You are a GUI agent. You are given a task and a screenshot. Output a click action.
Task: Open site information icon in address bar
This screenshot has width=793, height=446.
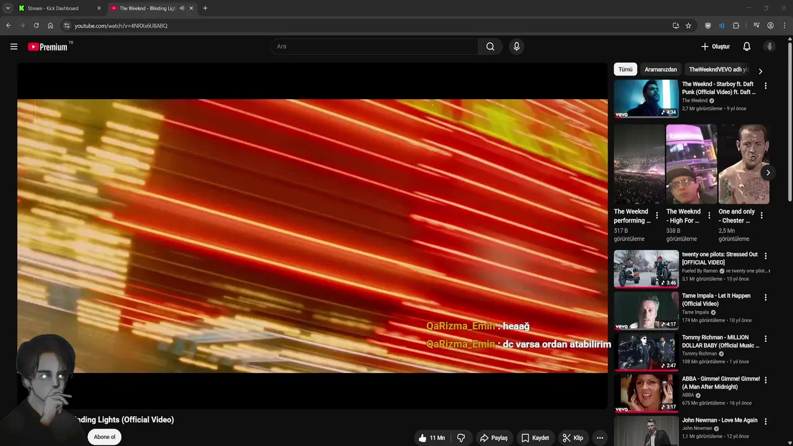click(x=67, y=25)
